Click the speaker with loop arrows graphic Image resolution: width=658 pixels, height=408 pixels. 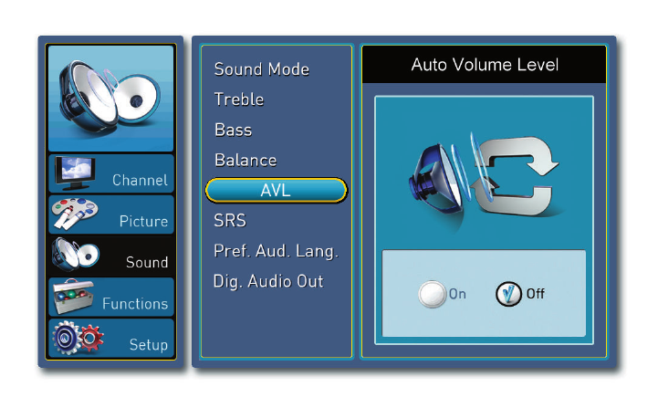tap(484, 178)
